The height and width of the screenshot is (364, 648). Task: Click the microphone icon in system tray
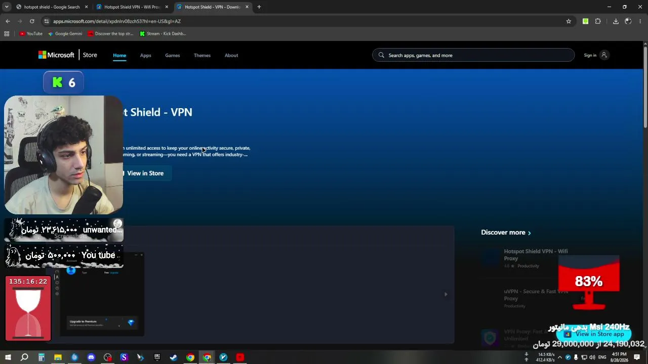(x=576, y=357)
